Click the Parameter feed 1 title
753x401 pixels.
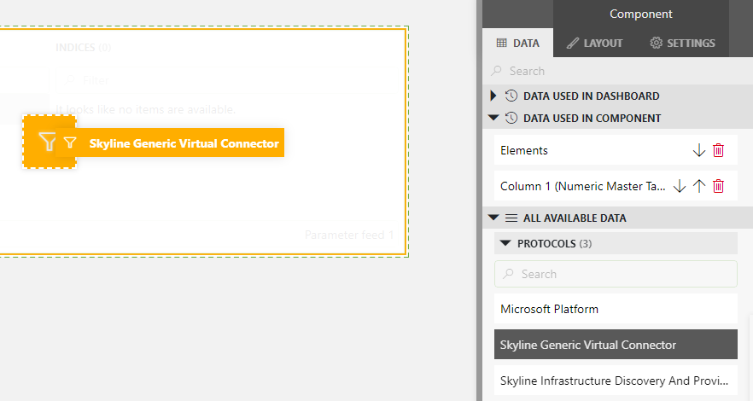tap(349, 235)
